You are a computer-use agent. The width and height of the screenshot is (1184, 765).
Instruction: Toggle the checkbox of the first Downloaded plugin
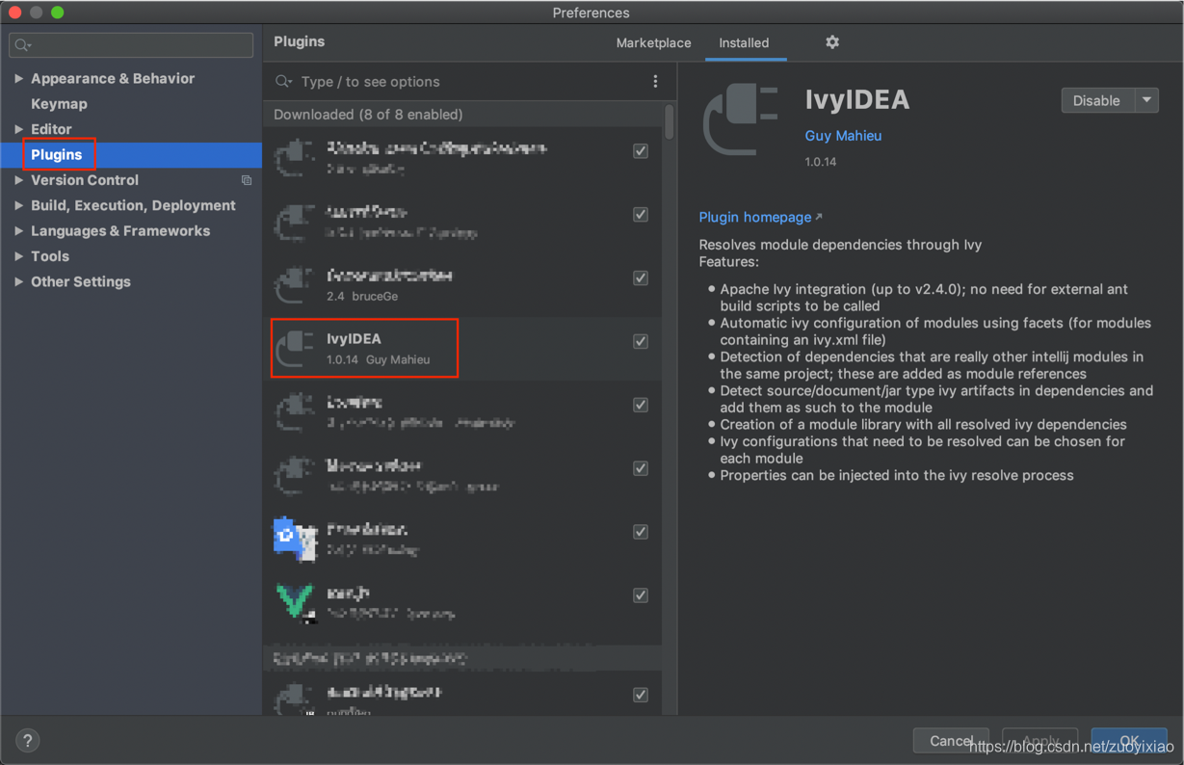click(x=641, y=151)
